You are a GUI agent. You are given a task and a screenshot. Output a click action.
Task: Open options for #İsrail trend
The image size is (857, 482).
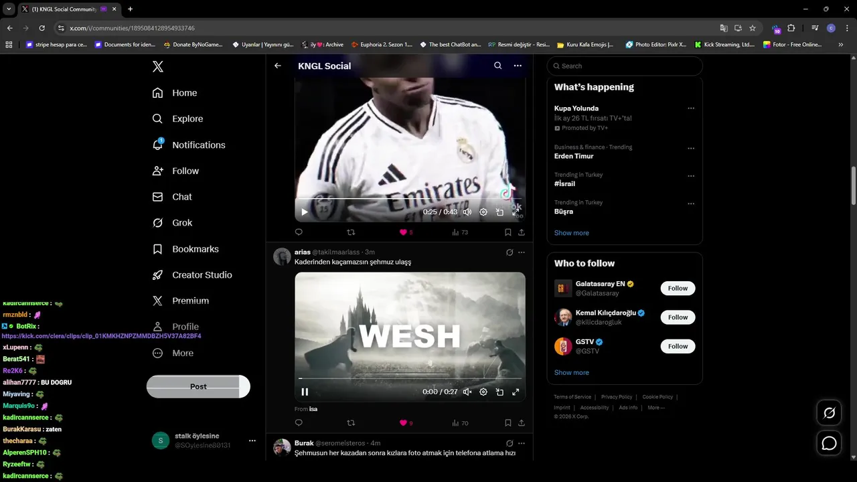(691, 176)
